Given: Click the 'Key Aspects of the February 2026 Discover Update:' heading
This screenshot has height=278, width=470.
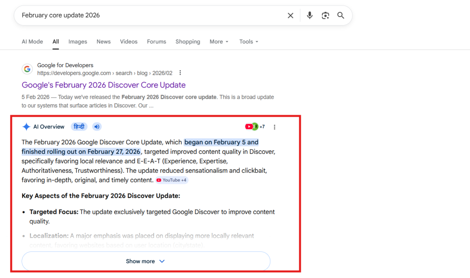Looking at the screenshot, I should 101,196.
